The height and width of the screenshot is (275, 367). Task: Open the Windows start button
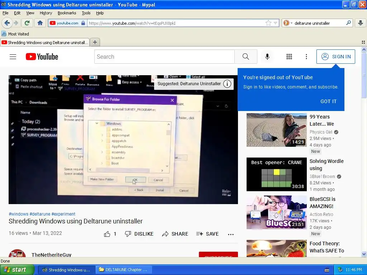[17, 270]
